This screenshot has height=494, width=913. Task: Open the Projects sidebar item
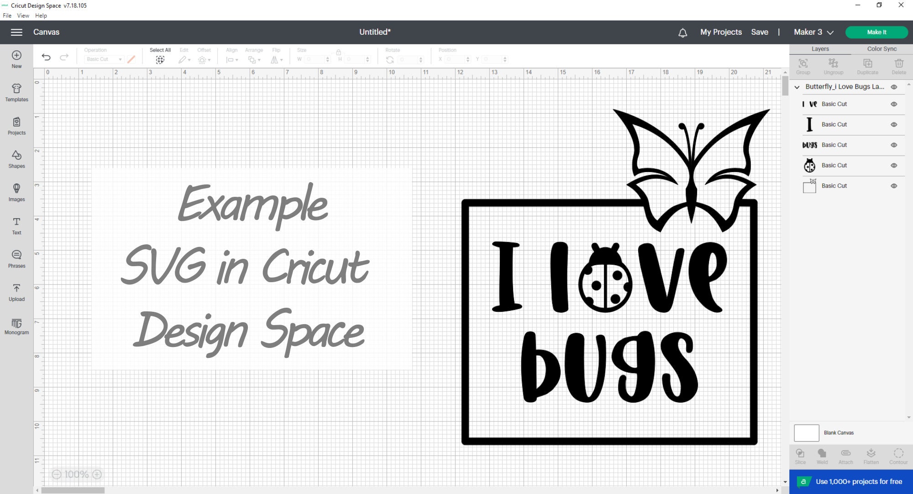(x=16, y=126)
